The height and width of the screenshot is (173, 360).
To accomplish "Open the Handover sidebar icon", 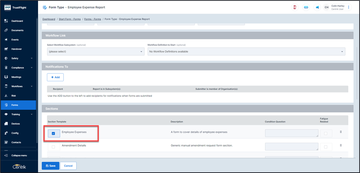I will coord(6,49).
